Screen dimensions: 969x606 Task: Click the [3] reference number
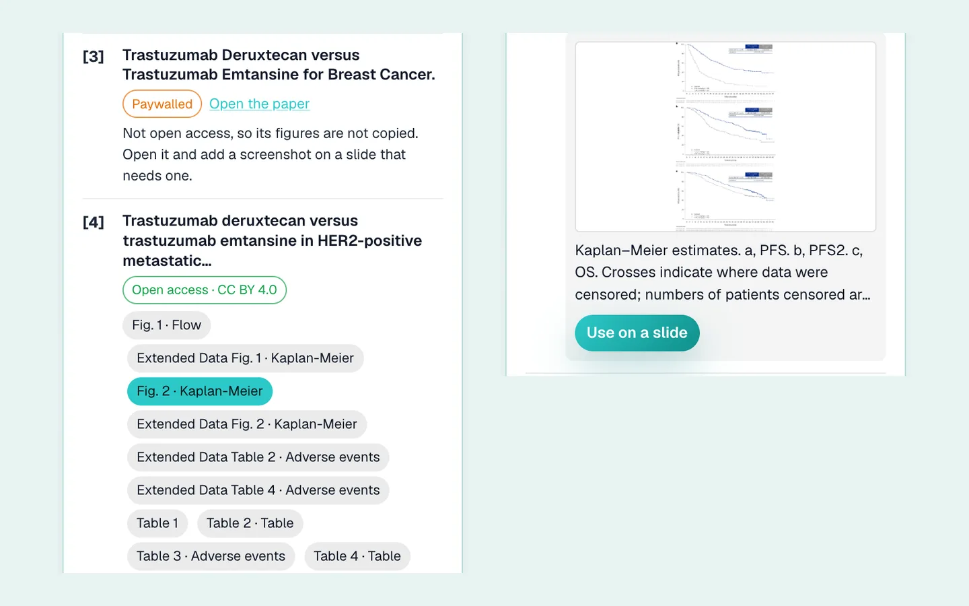coord(94,57)
